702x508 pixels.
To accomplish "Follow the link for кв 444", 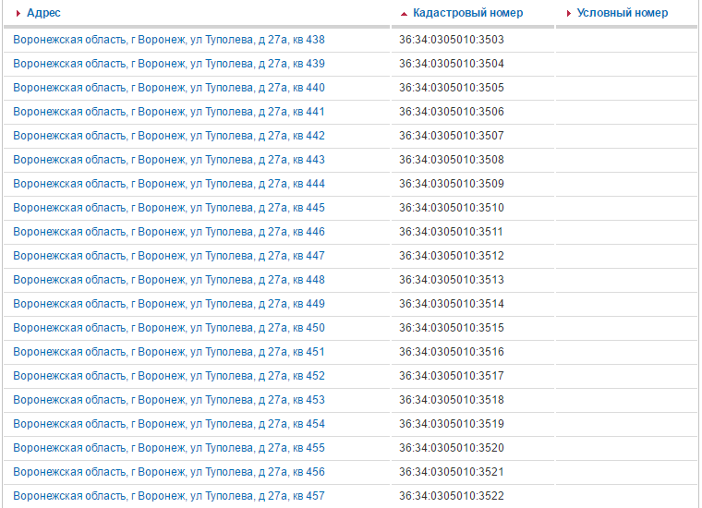I will [169, 184].
